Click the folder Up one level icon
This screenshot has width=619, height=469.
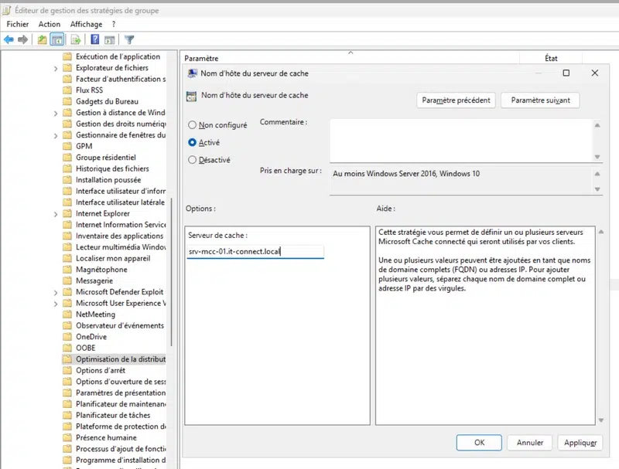pos(43,39)
